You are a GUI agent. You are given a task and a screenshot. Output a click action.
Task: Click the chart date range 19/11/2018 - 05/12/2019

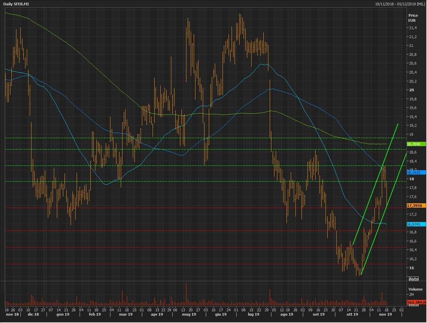(400, 4)
